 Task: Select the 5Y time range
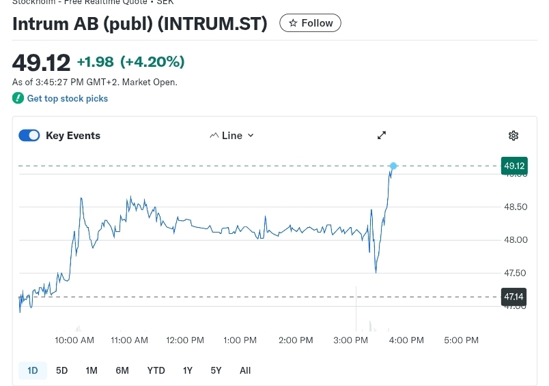point(216,370)
